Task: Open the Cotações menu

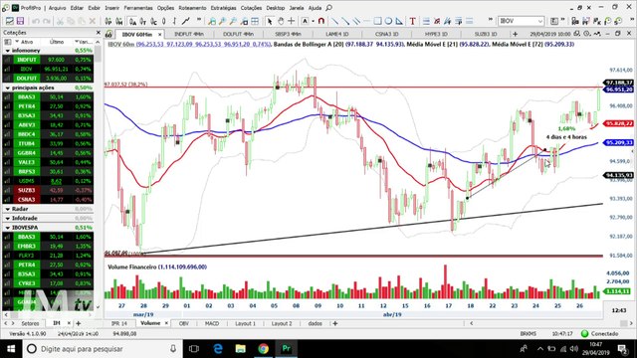Action: pyautogui.click(x=251, y=8)
